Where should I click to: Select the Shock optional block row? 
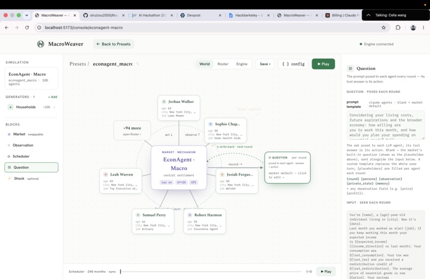[x=31, y=178]
